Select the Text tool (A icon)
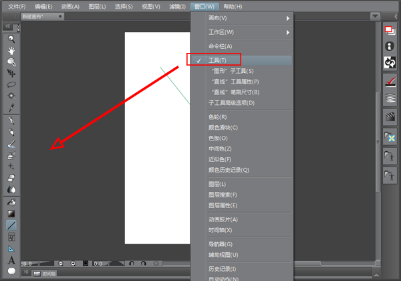Screen dimensions: 401x281 (x=11, y=260)
